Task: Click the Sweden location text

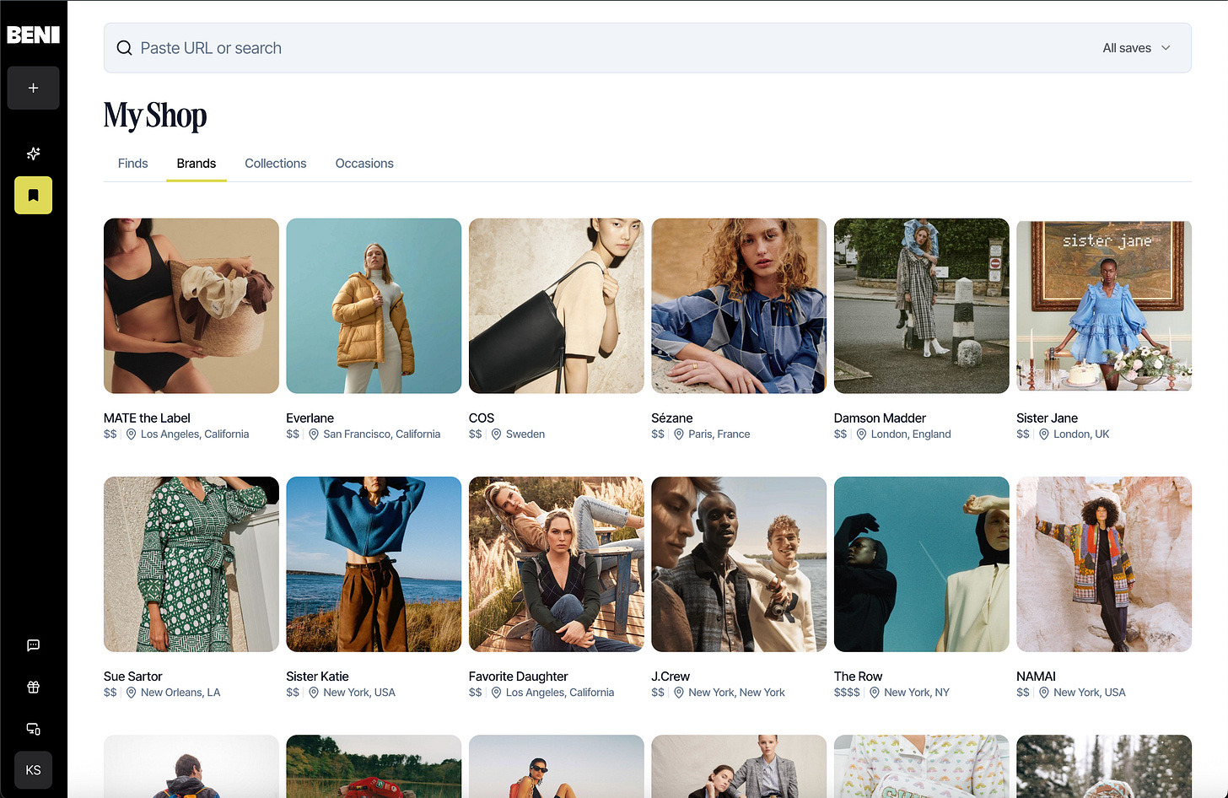Action: [525, 434]
